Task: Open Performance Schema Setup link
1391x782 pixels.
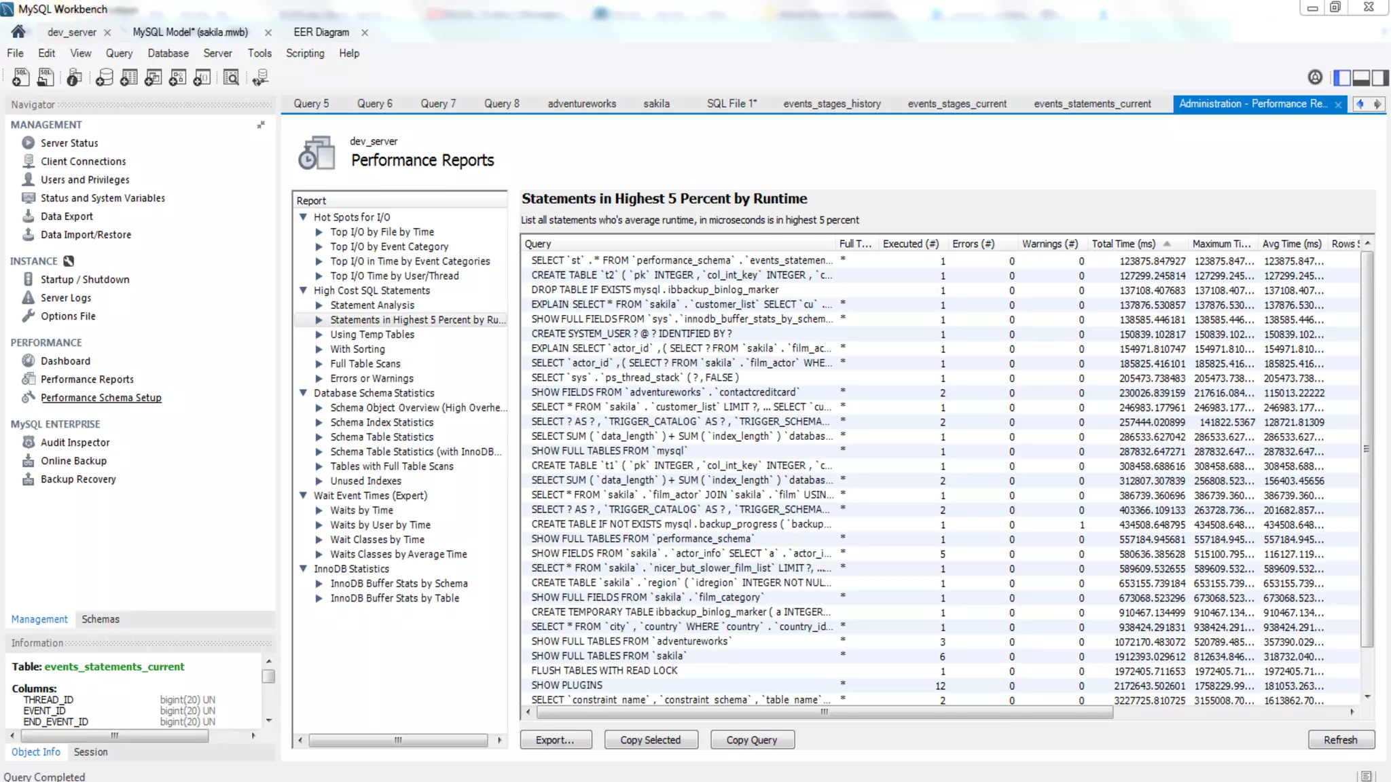Action: click(101, 398)
